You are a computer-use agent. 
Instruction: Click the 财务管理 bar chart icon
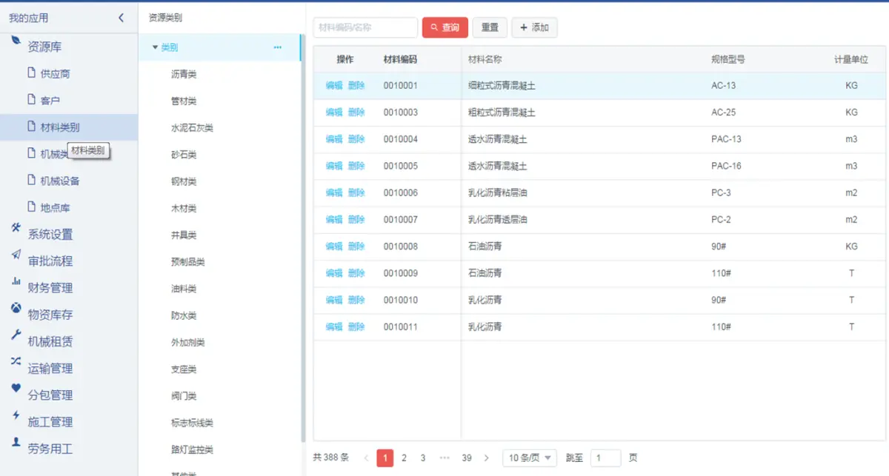(16, 281)
